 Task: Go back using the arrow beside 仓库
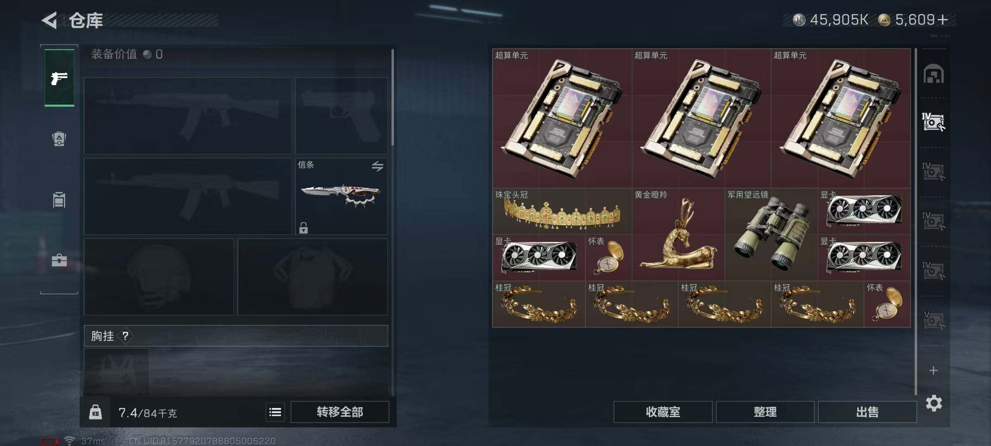(x=50, y=20)
